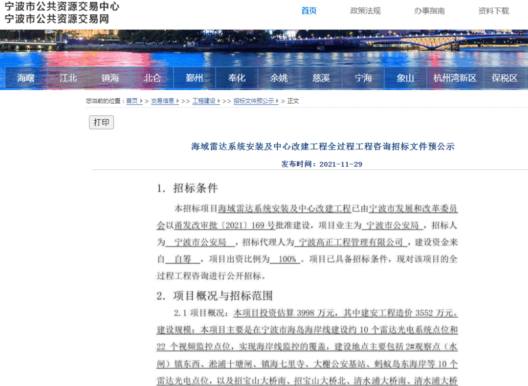Click the 招标文件预公示 breadcrumb link

[253, 101]
